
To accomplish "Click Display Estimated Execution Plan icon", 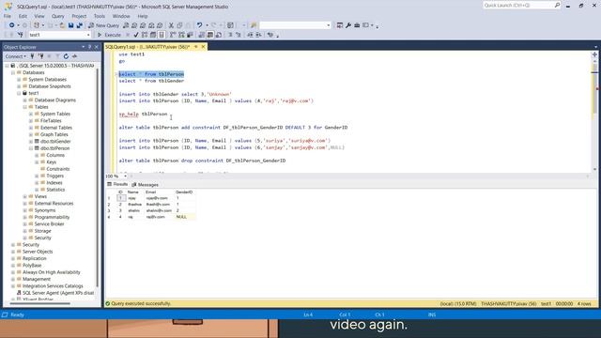I will coord(145,35).
